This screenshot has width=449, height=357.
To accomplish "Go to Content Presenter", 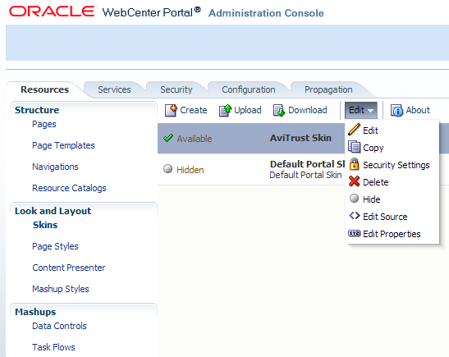I will 69,268.
